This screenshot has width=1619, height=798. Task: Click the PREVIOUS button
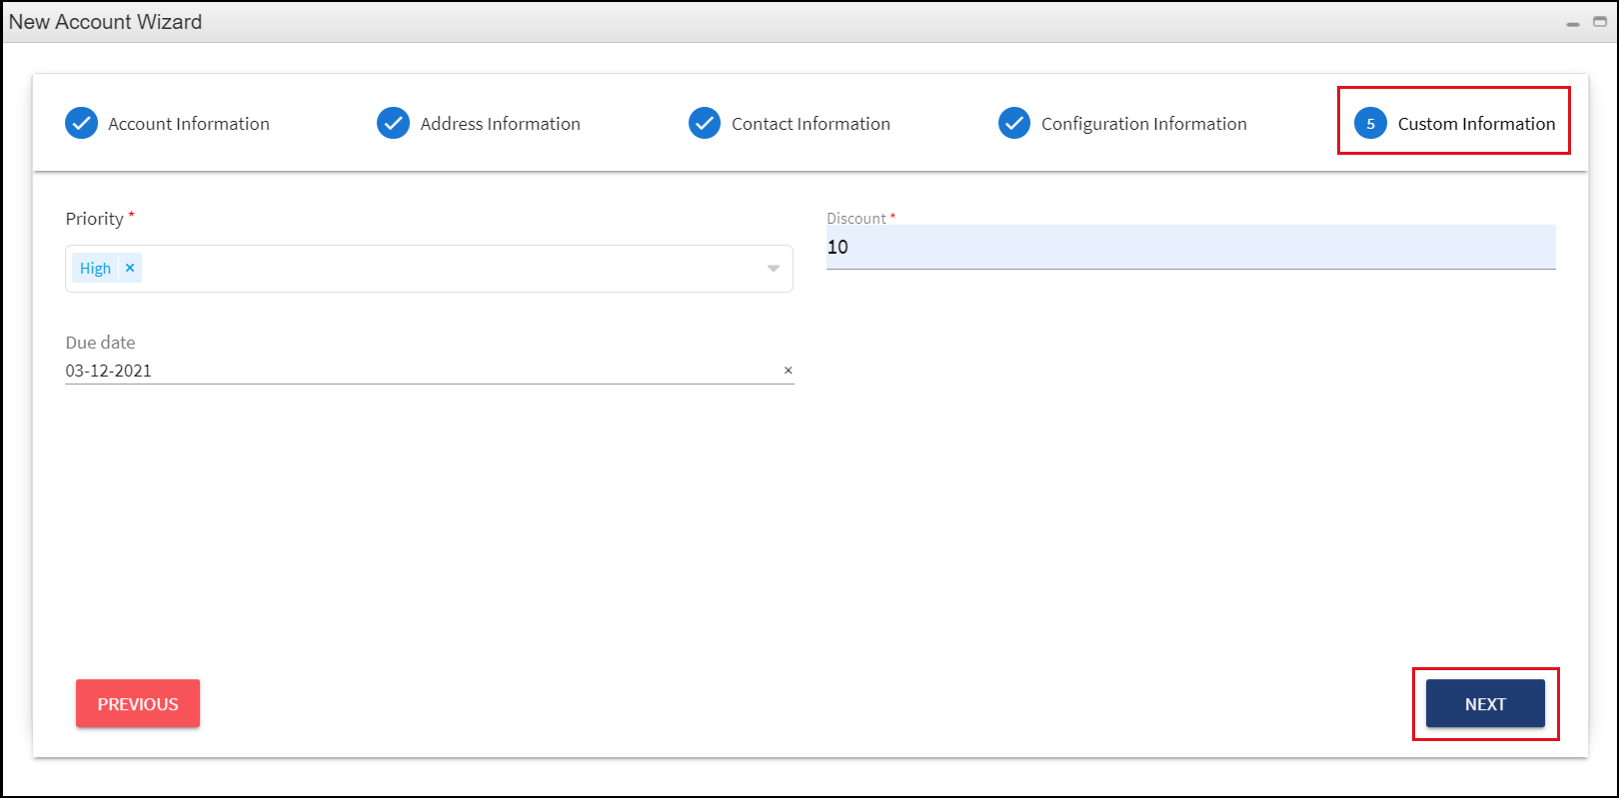click(x=138, y=704)
